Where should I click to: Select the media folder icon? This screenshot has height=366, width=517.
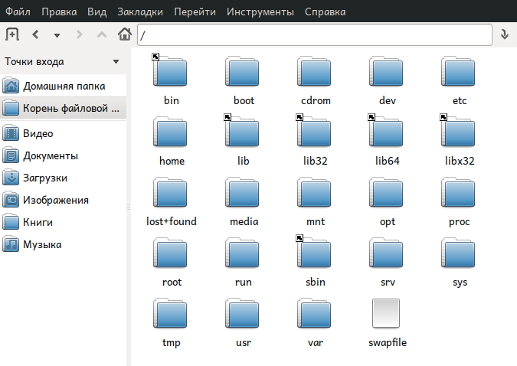tap(242, 192)
